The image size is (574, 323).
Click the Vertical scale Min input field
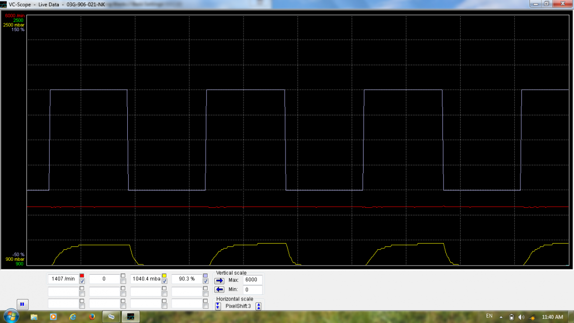(252, 290)
